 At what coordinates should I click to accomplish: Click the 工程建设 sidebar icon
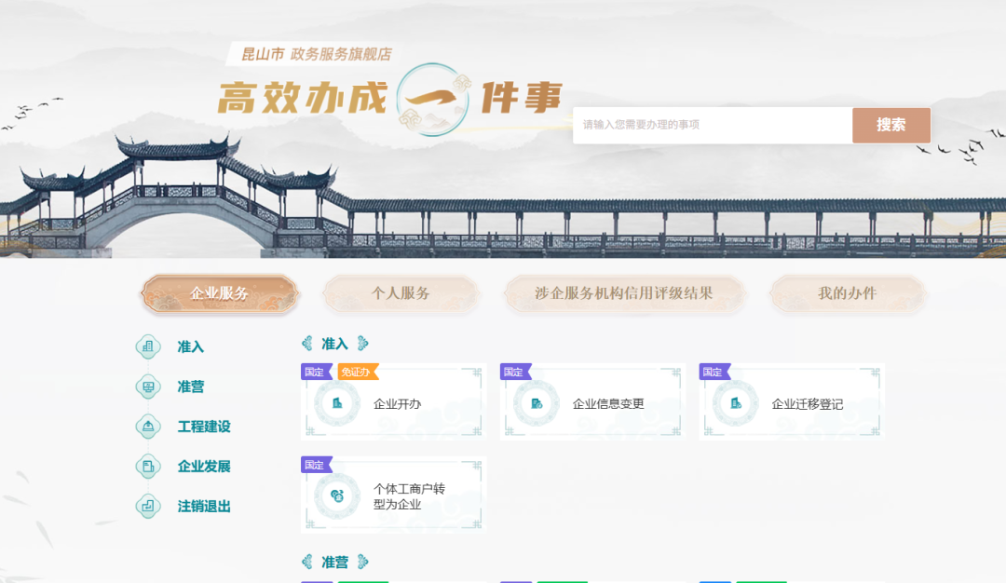[x=148, y=427]
